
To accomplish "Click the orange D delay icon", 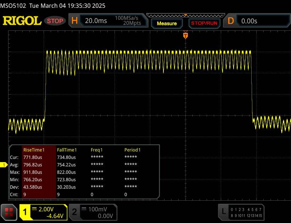I will point(231,21).
